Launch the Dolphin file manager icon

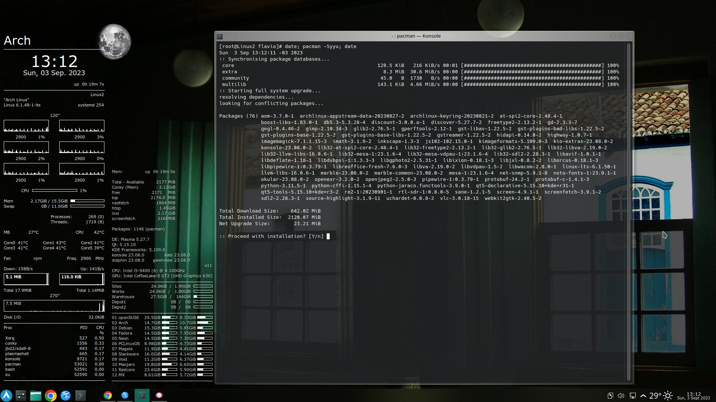36,395
